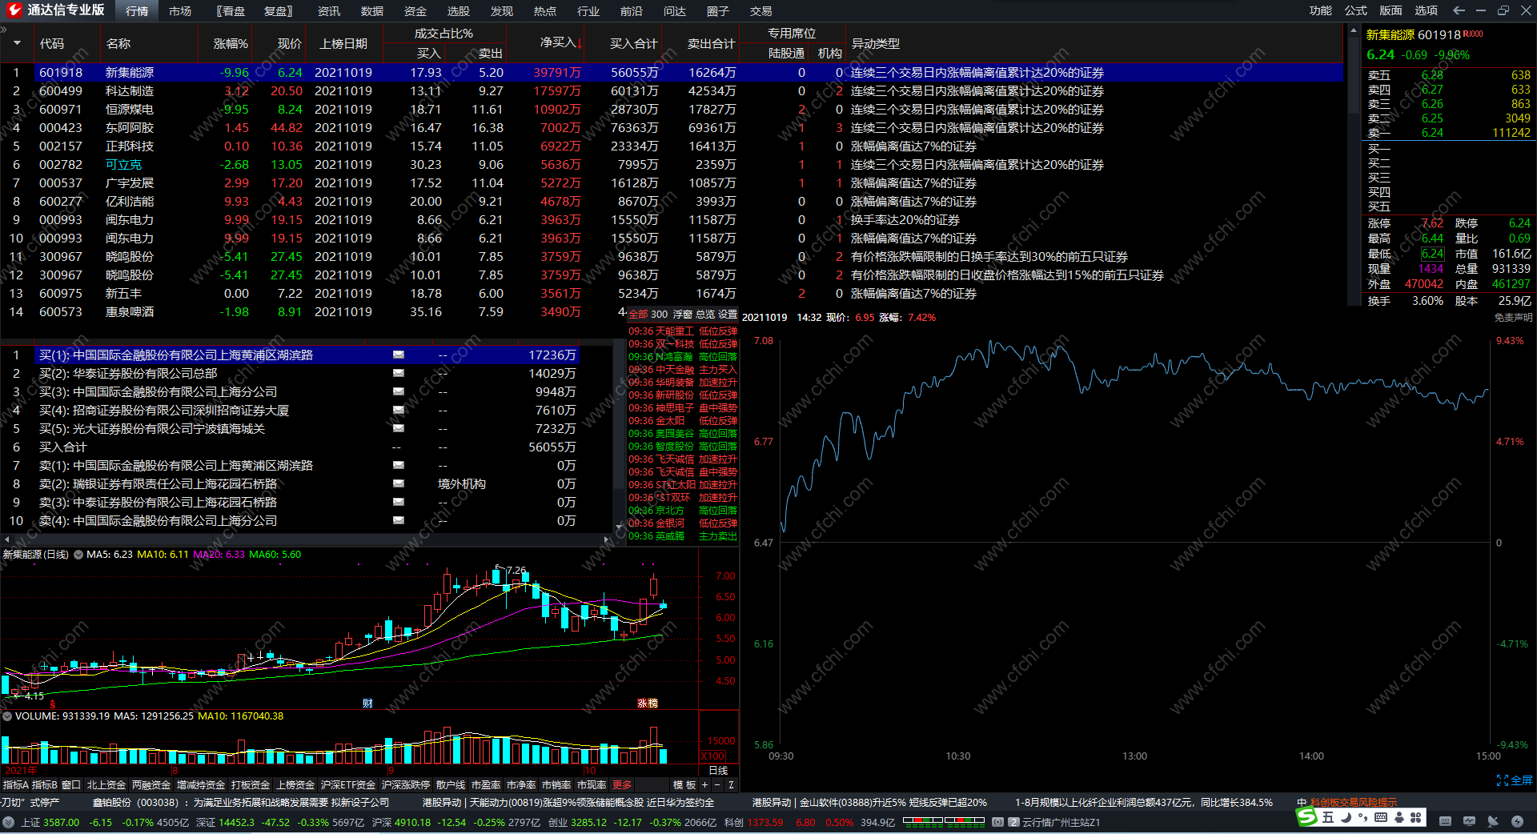Click 窗口 button in indicator bar
The image size is (1537, 834).
(x=70, y=784)
